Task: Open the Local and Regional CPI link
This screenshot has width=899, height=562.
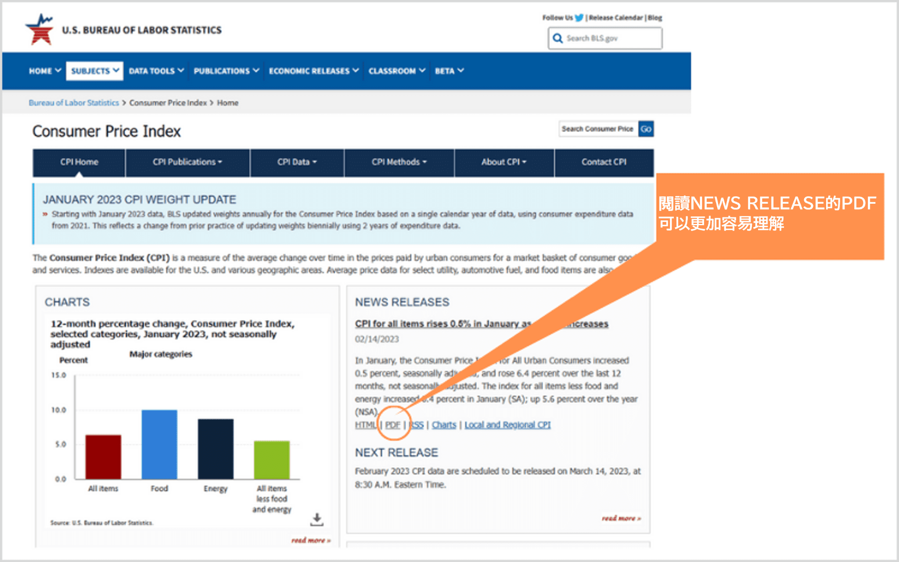Action: point(507,425)
